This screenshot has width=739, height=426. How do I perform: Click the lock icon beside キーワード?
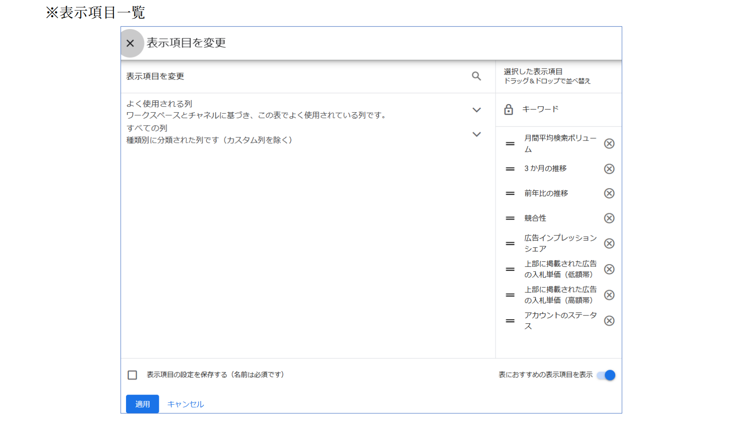[x=508, y=110]
